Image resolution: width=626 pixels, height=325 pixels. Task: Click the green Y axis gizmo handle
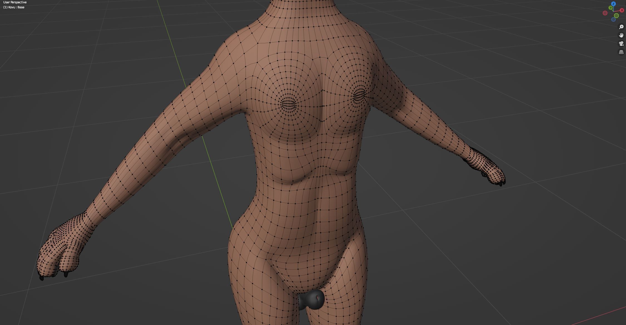(611, 8)
